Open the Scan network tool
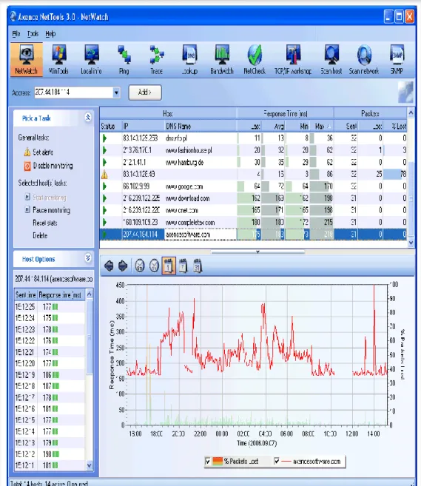421x486 pixels. (364, 60)
